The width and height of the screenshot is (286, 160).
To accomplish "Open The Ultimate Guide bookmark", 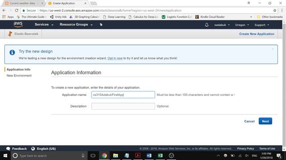I will (x=31, y=17).
